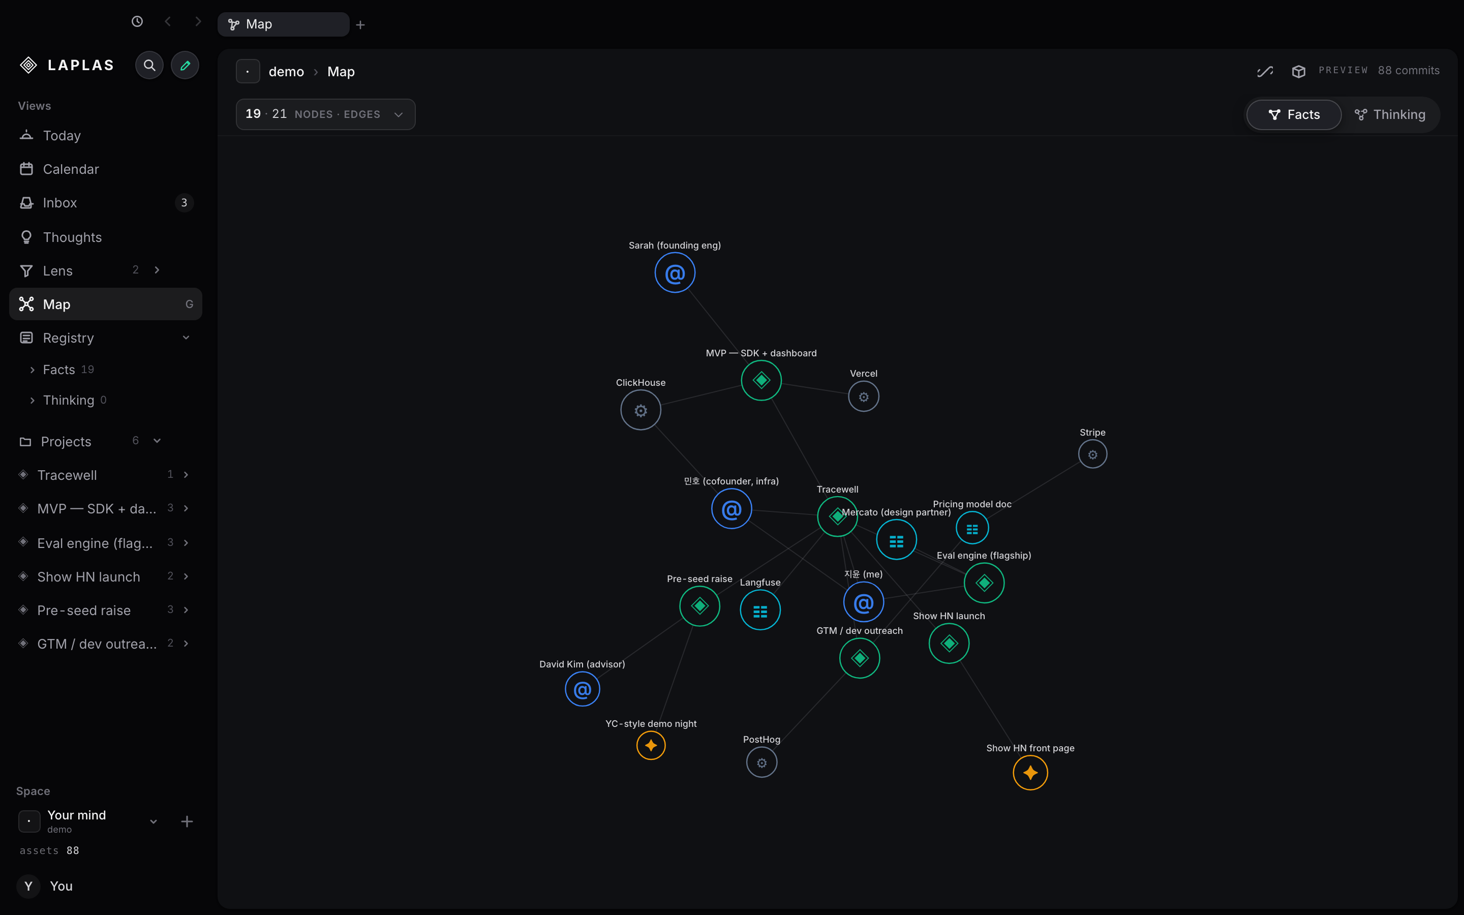Image resolution: width=1464 pixels, height=915 pixels.
Task: Select the Pre-seed raise node
Action: pyautogui.click(x=699, y=606)
